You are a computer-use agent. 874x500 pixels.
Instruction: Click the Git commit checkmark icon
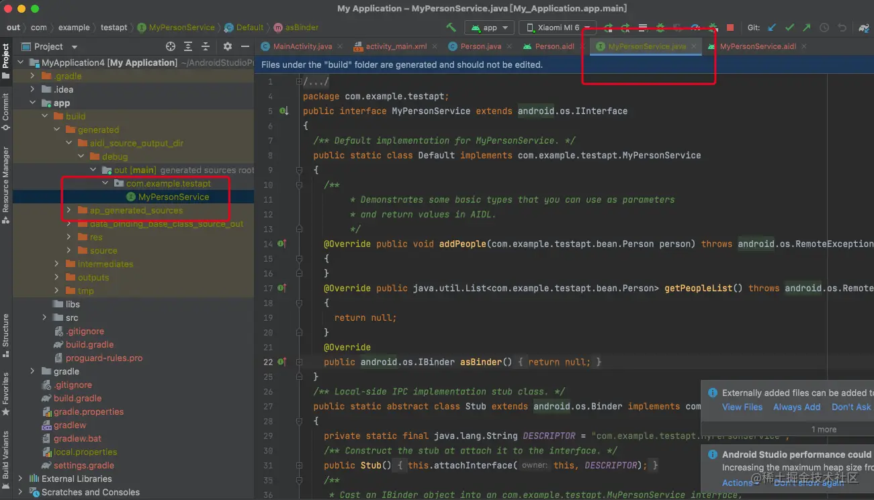click(789, 28)
